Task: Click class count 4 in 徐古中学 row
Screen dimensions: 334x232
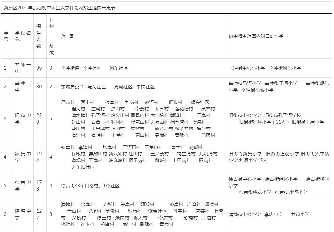Action: click(x=51, y=186)
